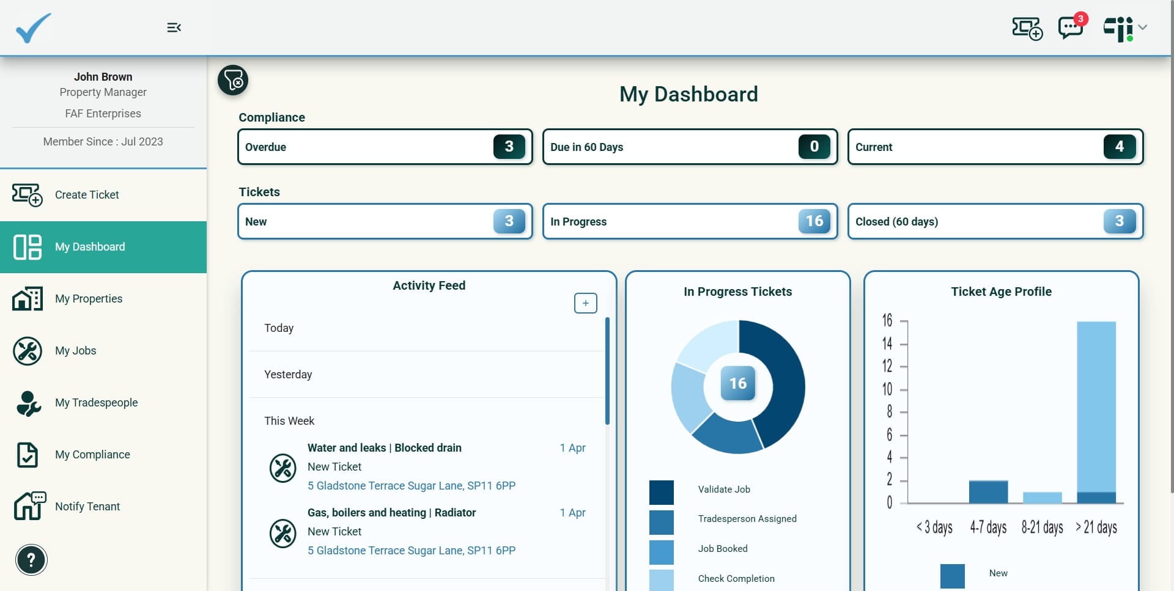
Task: Click the create ticket icon in top bar
Action: pyautogui.click(x=1027, y=28)
